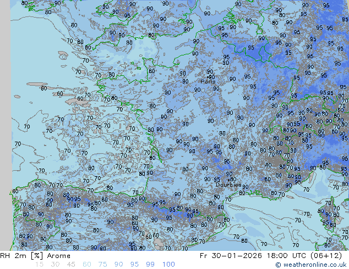Click legend value 45

pyautogui.click(x=71, y=265)
